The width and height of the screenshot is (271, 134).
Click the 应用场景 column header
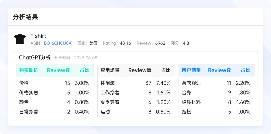coord(110,70)
